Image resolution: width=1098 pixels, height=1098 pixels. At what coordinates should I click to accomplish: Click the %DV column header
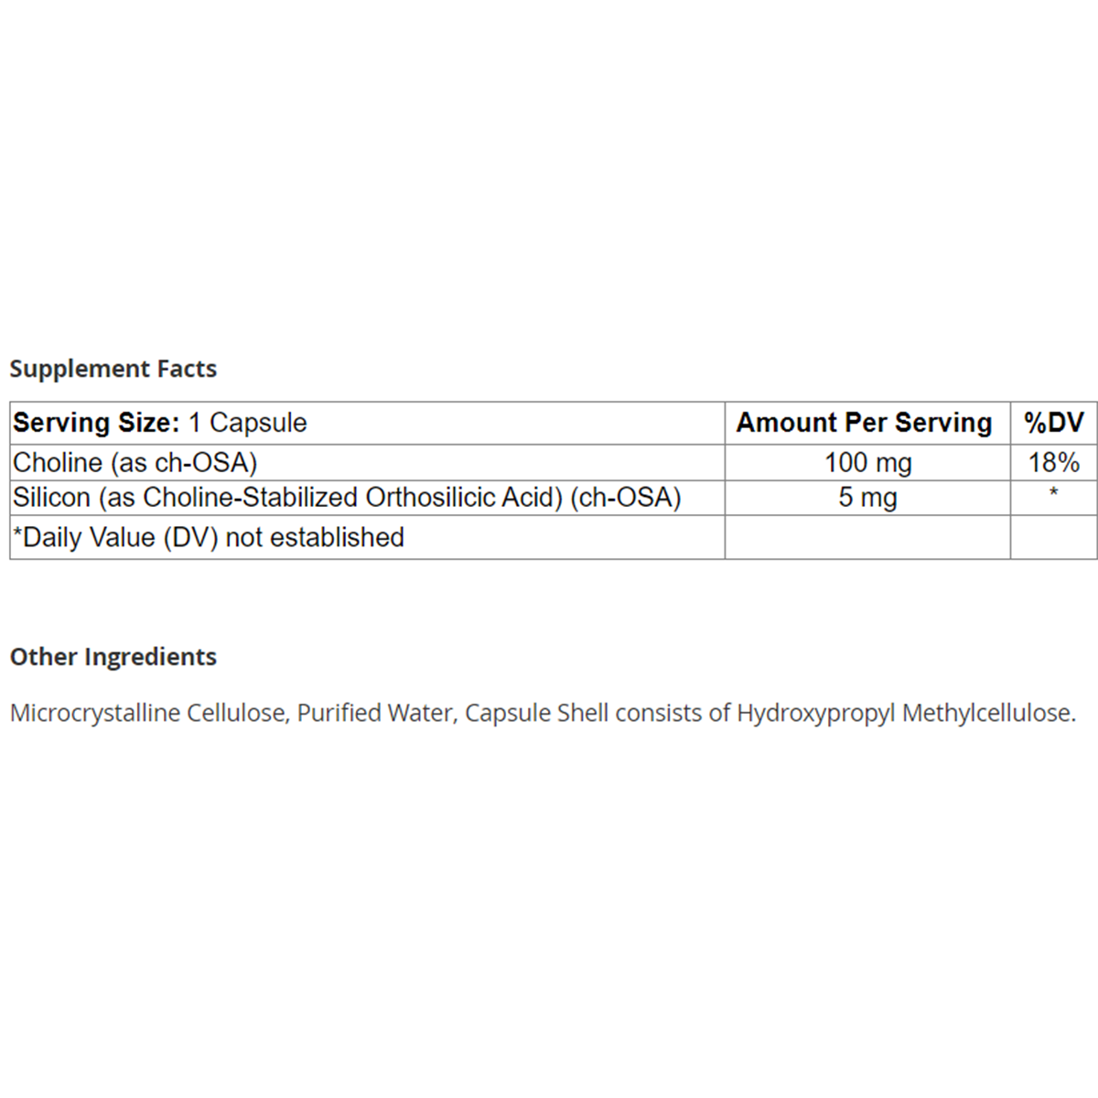(x=1053, y=423)
